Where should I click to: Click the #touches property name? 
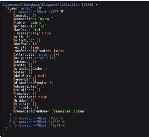click(x=21, y=94)
